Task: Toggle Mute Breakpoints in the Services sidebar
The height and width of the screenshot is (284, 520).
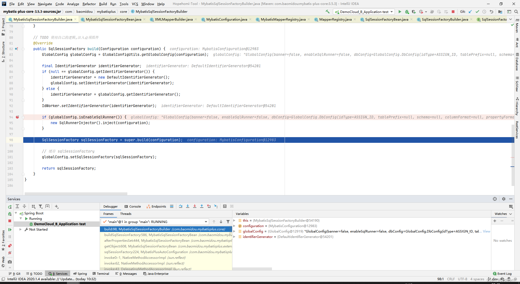Action: tap(10, 253)
